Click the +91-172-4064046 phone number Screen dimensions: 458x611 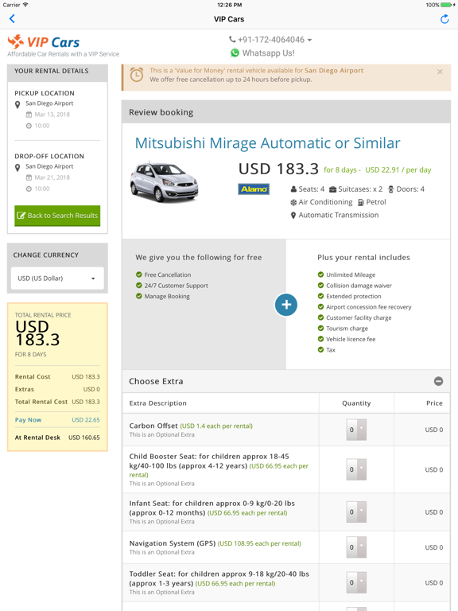click(271, 40)
